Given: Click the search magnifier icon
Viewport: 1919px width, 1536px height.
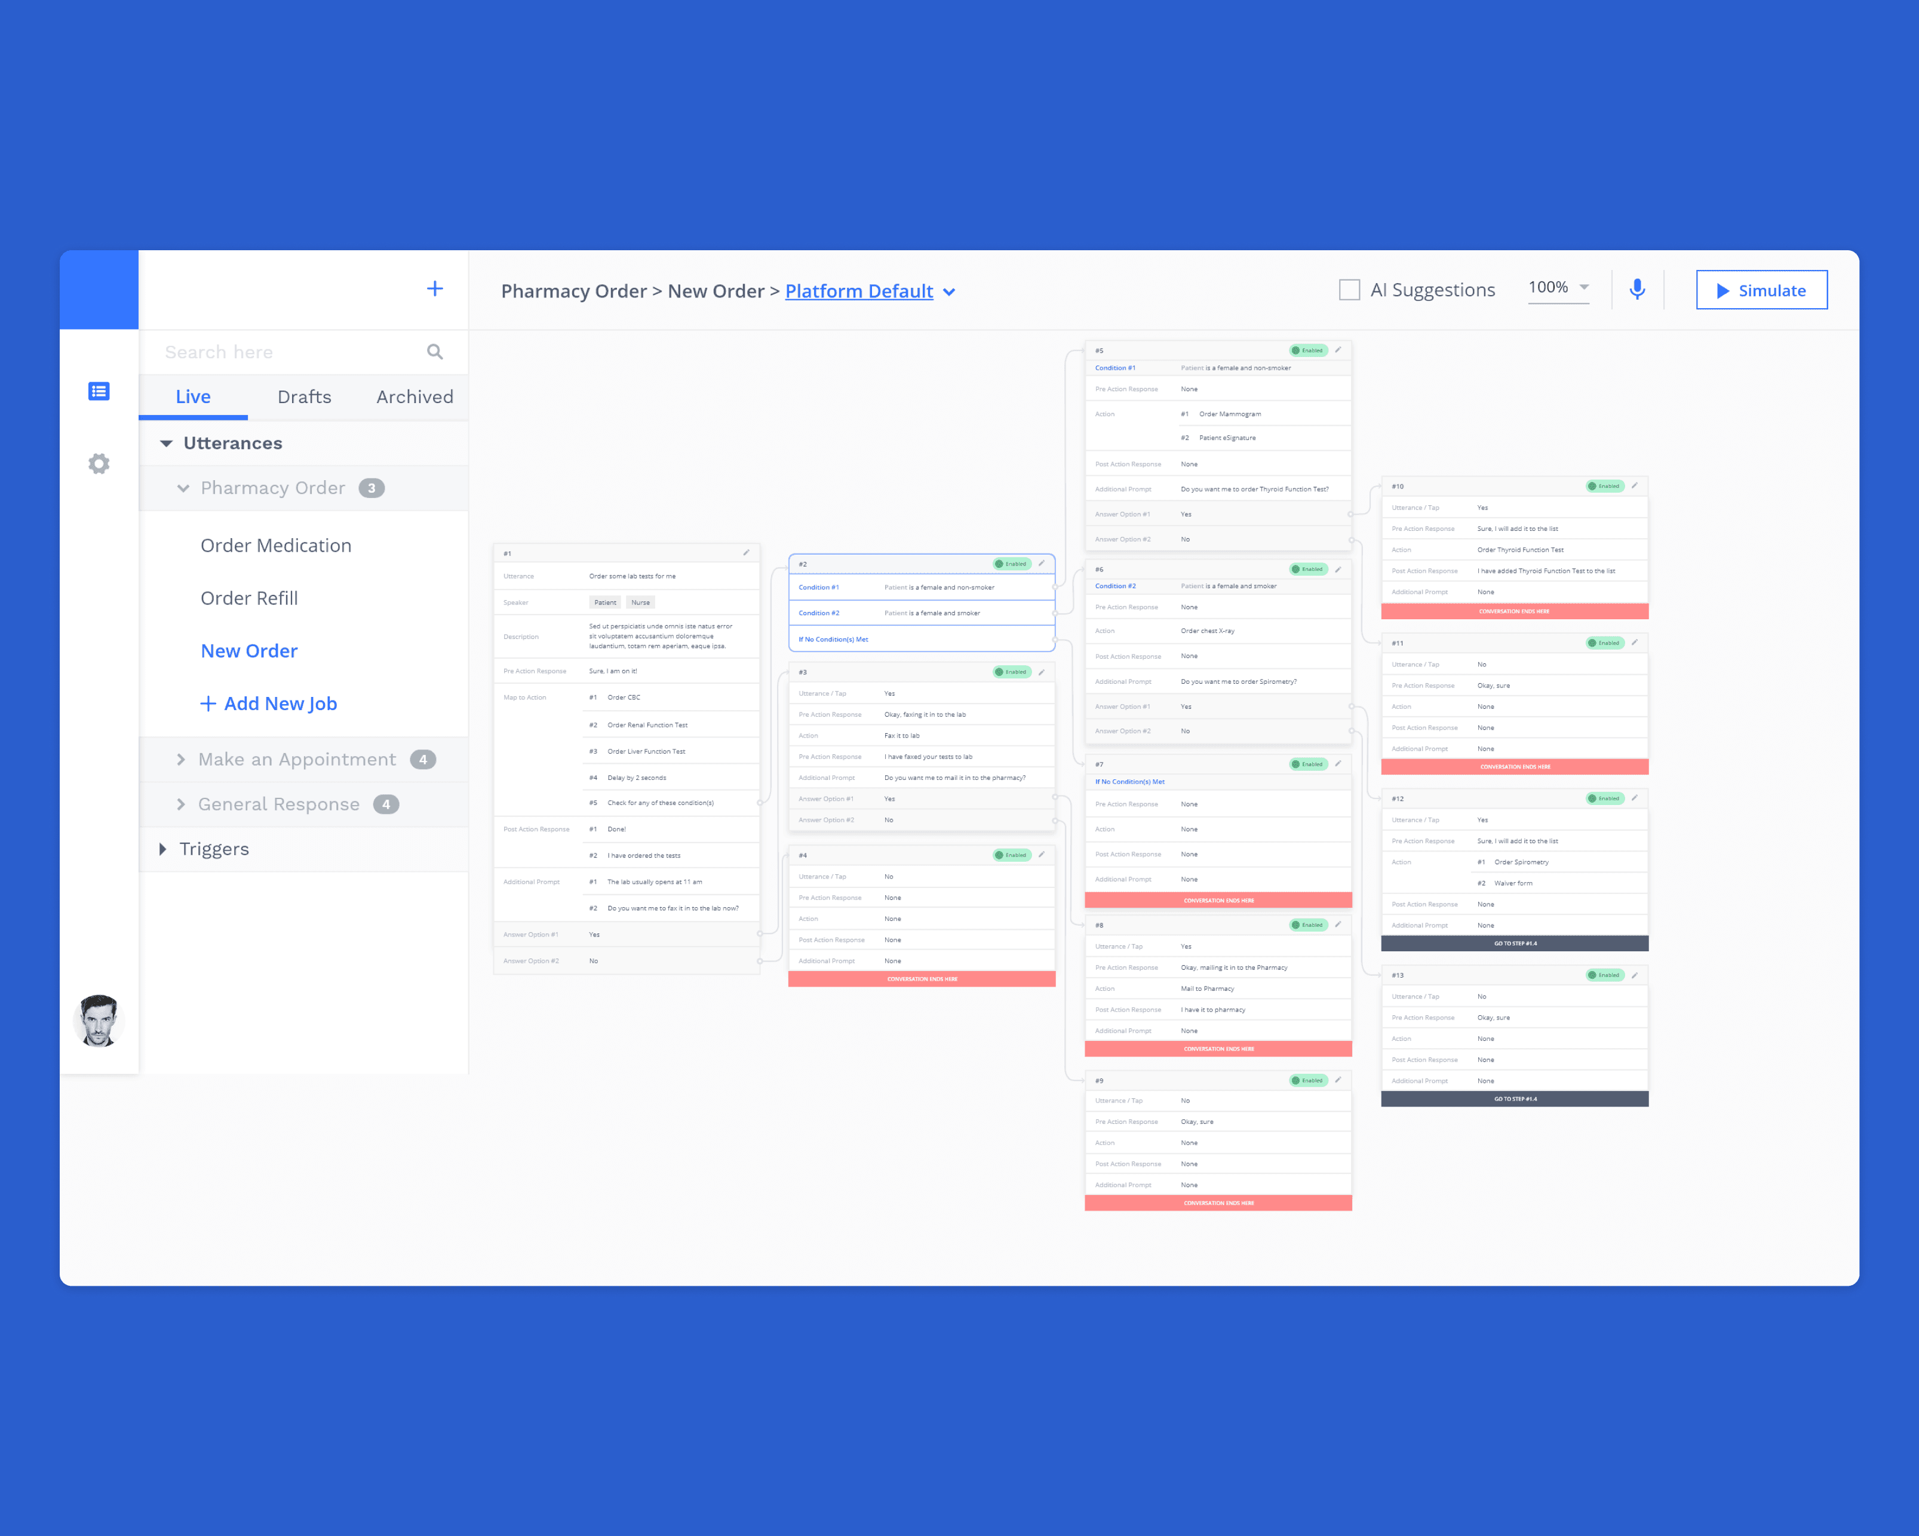Looking at the screenshot, I should [434, 352].
